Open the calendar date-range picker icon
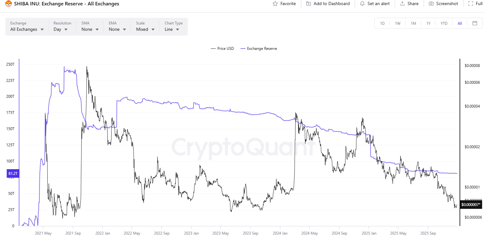 (x=475, y=23)
